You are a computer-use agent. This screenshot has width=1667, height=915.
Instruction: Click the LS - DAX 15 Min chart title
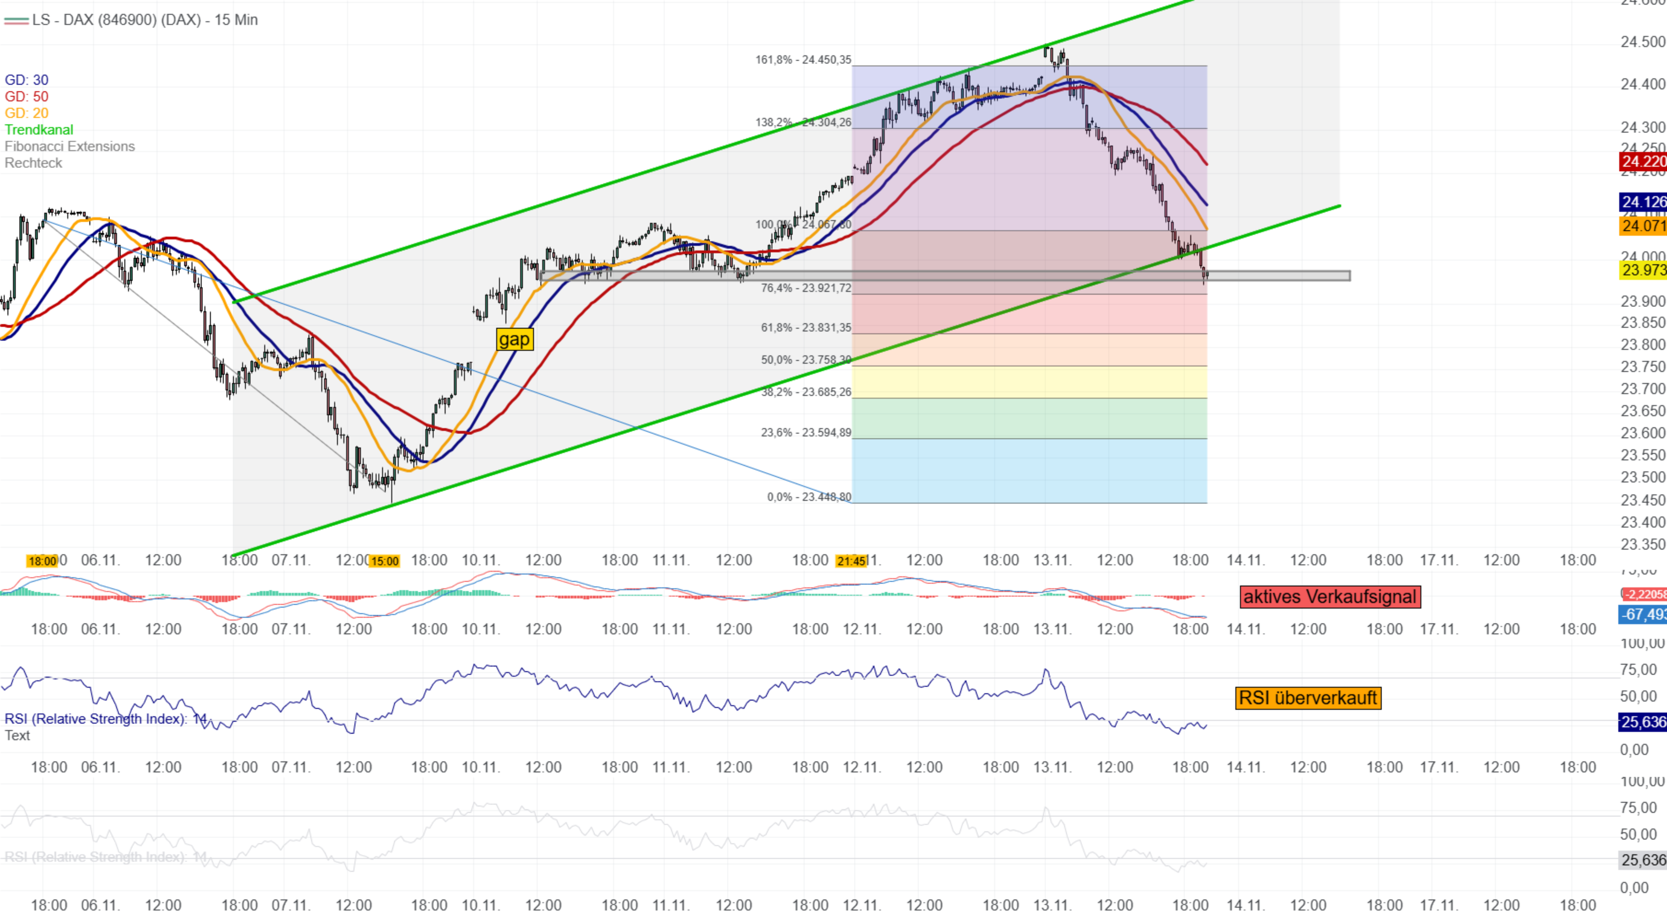tap(145, 20)
